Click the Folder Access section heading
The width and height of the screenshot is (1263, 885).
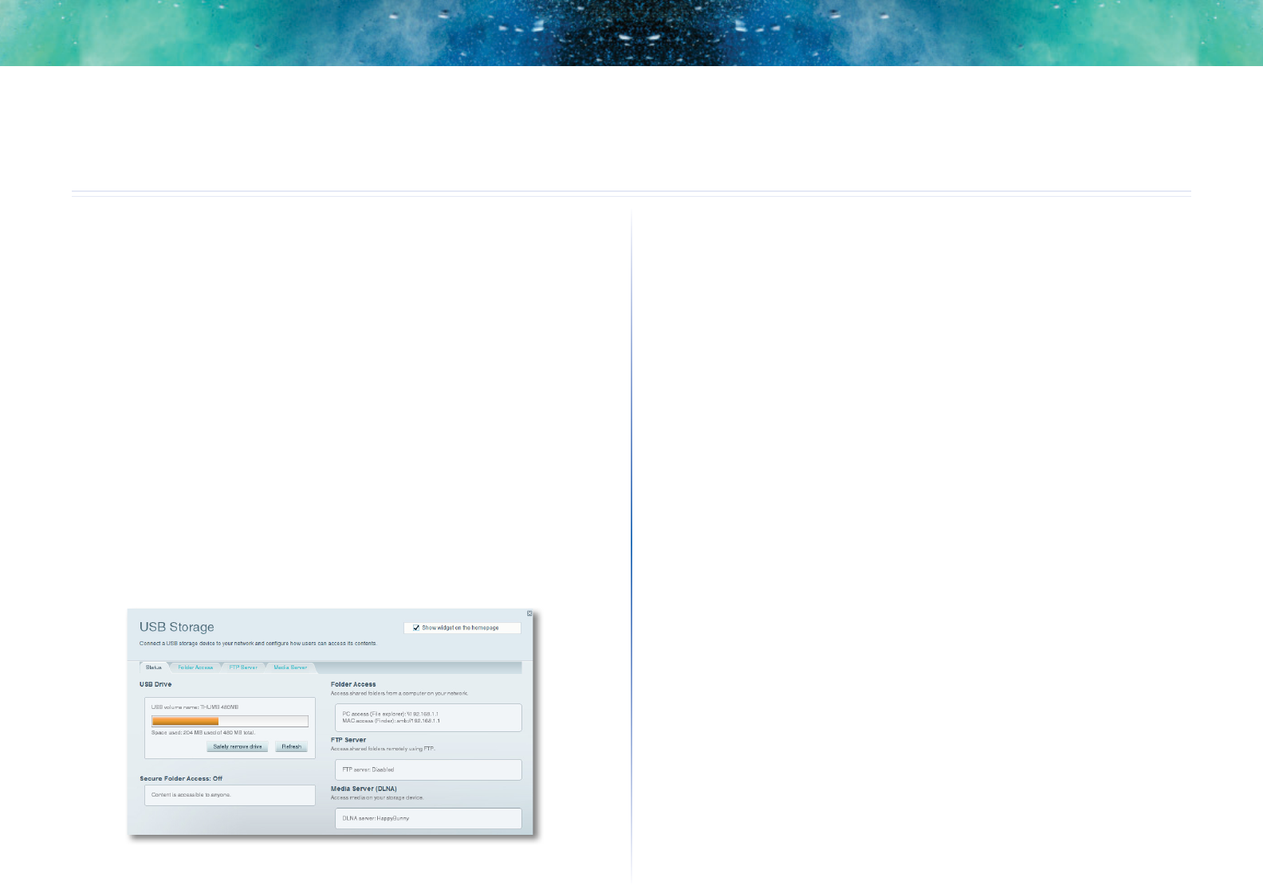353,684
